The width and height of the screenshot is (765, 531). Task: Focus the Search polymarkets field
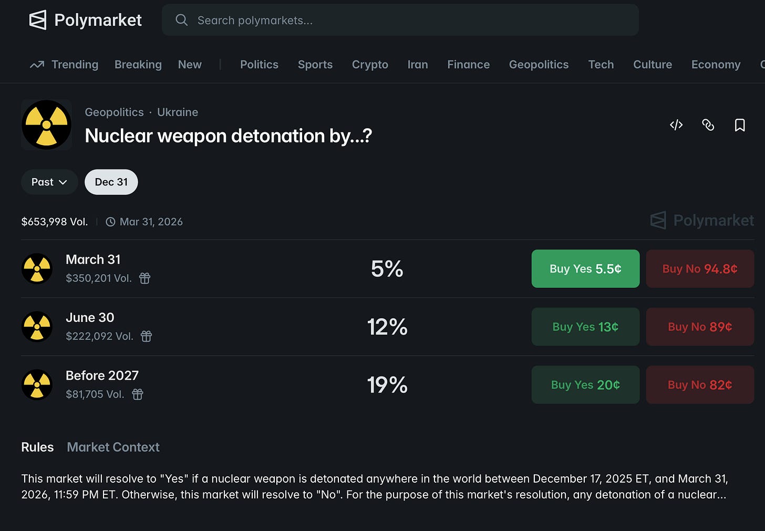pos(400,20)
